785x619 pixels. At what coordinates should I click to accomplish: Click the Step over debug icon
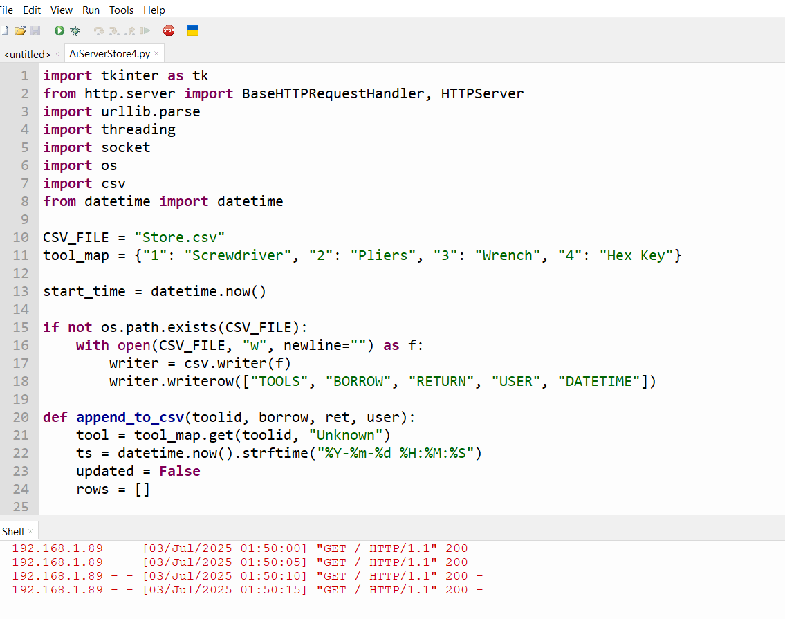(x=99, y=30)
